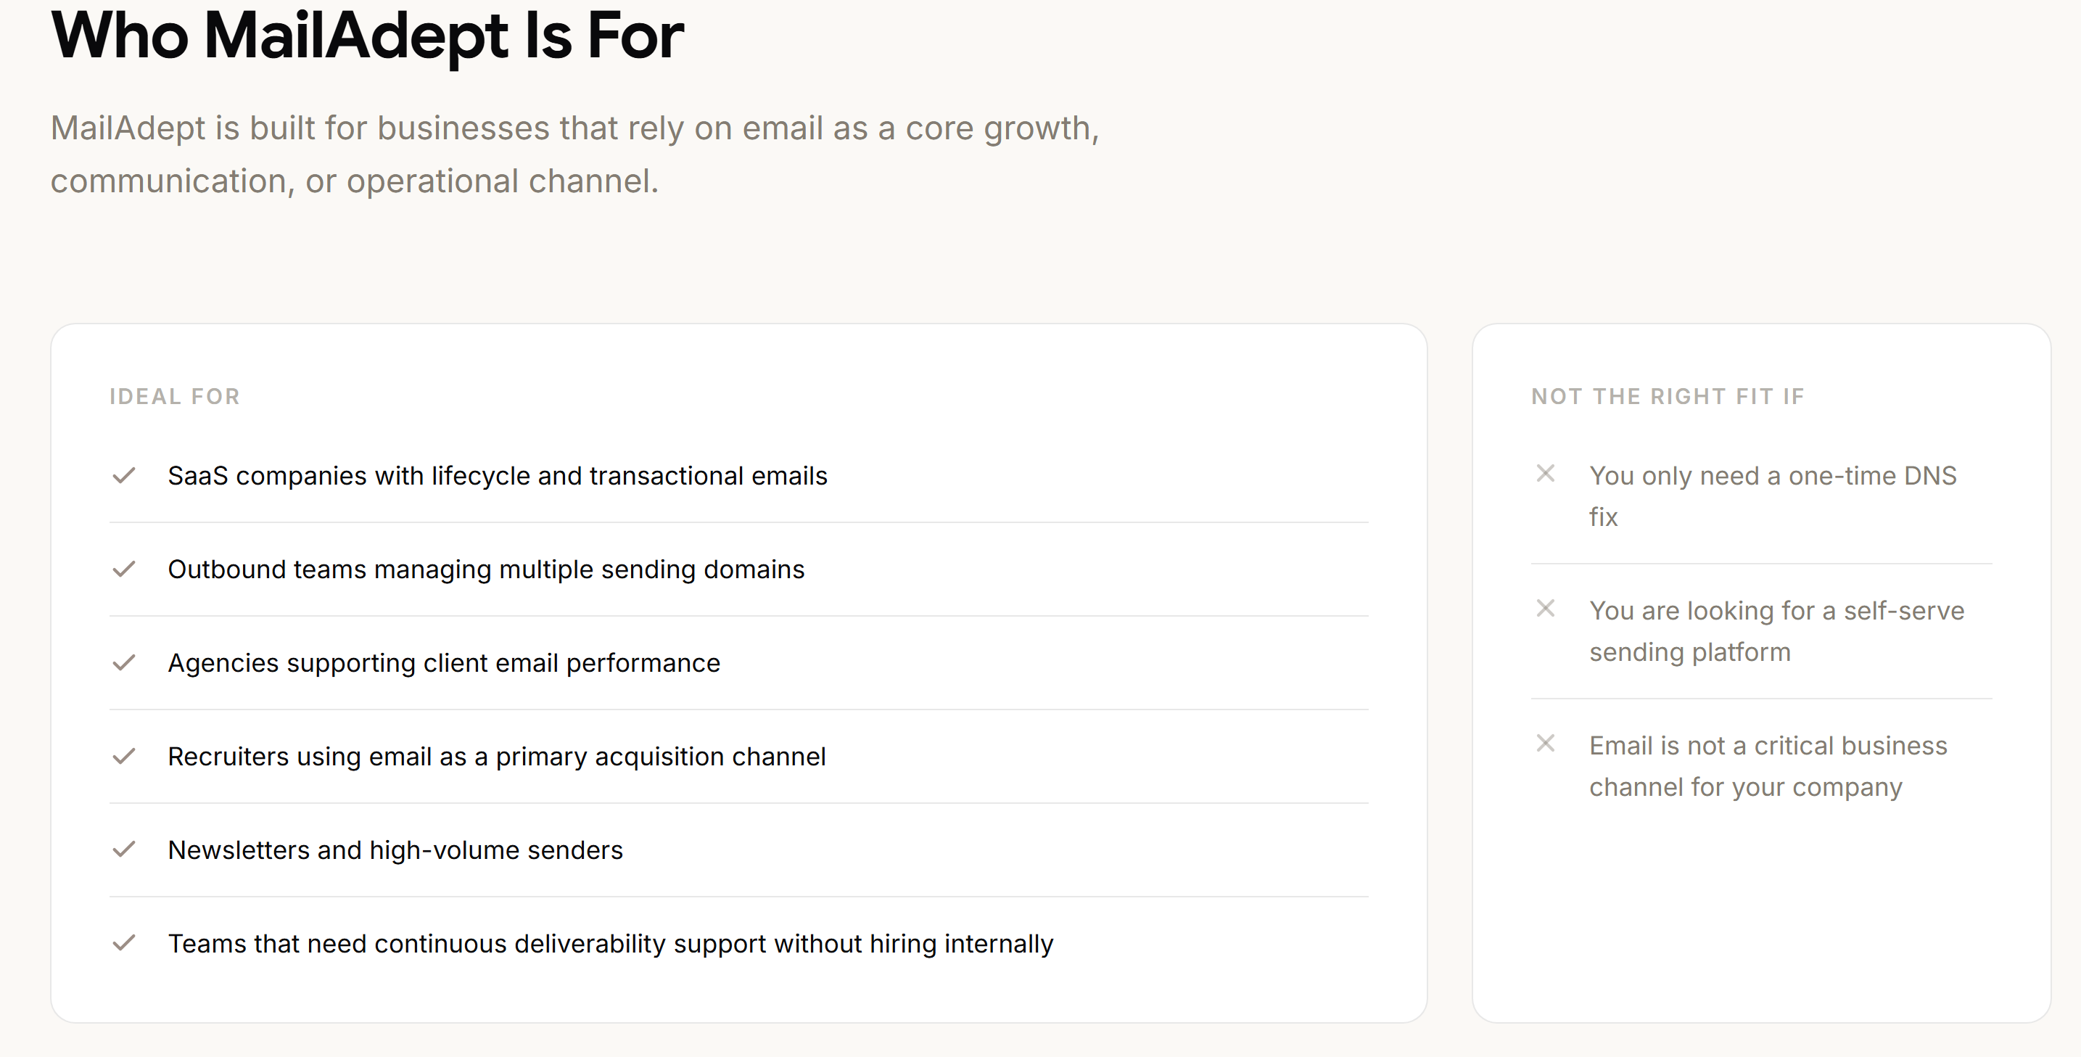2081x1057 pixels.
Task: Click the MailAdept description paragraph under heading
Action: coord(574,155)
